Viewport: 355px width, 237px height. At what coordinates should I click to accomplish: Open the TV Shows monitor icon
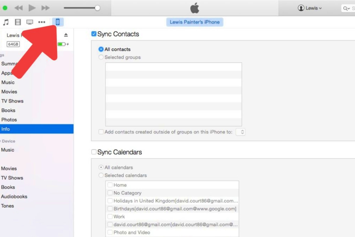click(x=30, y=22)
